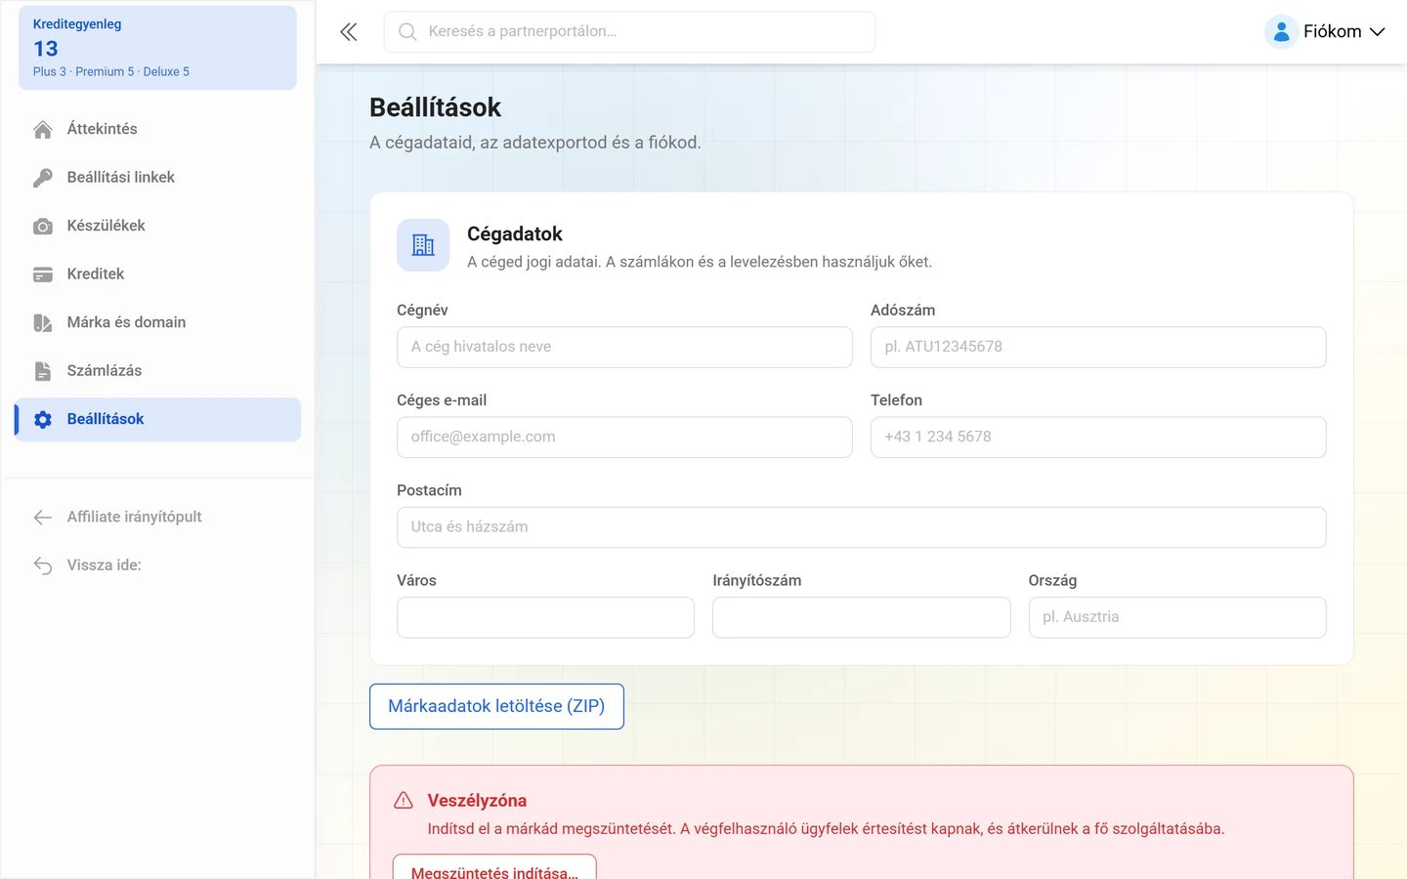Click the Beállítások page heading
Image resolution: width=1407 pixels, height=879 pixels.
pyautogui.click(x=435, y=107)
